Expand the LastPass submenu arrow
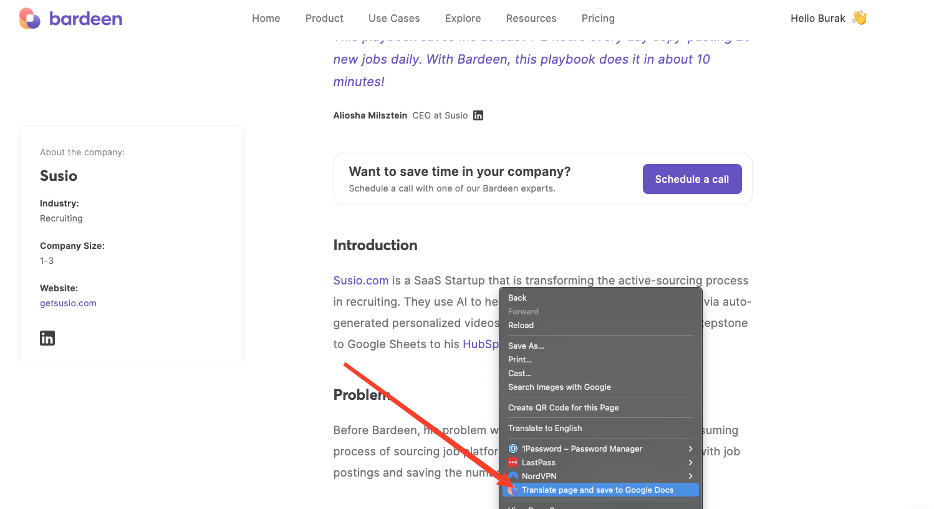934x509 pixels. (x=690, y=462)
